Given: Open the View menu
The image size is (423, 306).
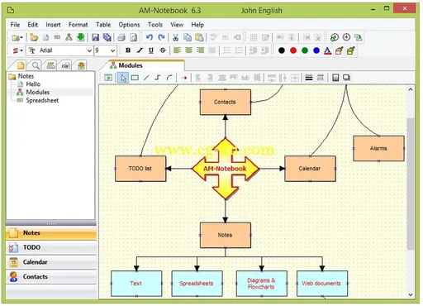Looking at the screenshot, I should click(177, 25).
